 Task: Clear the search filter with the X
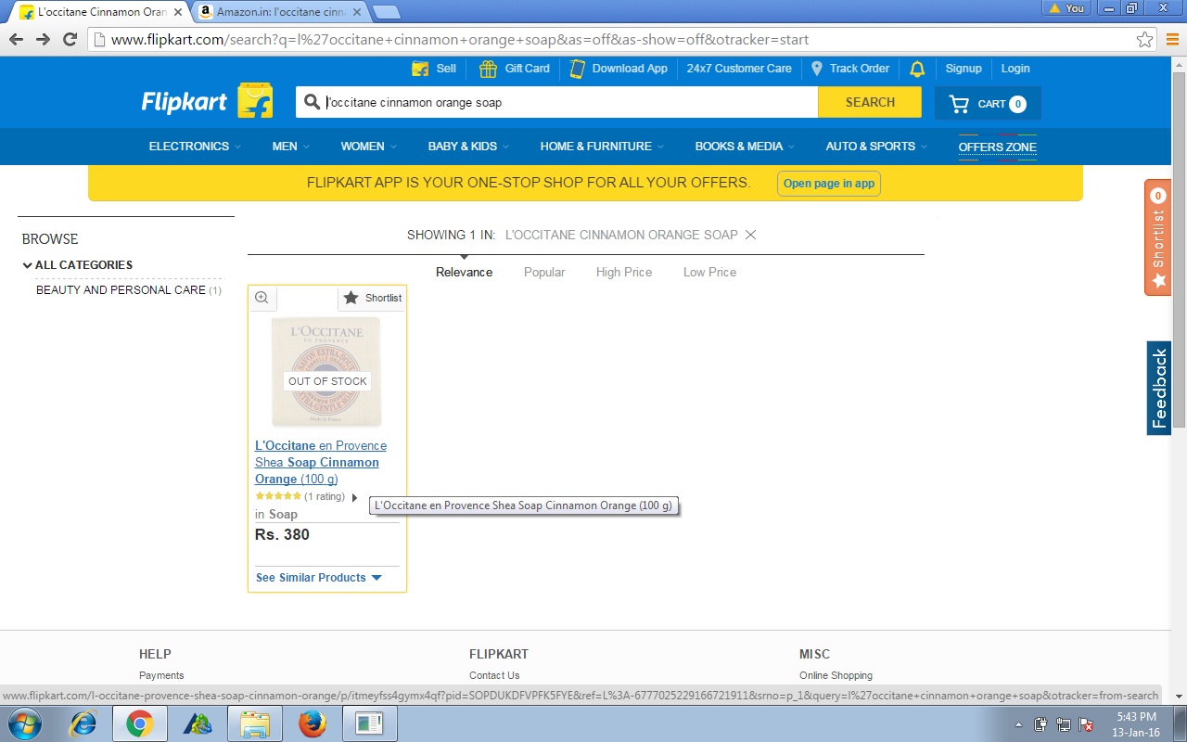[x=751, y=235]
